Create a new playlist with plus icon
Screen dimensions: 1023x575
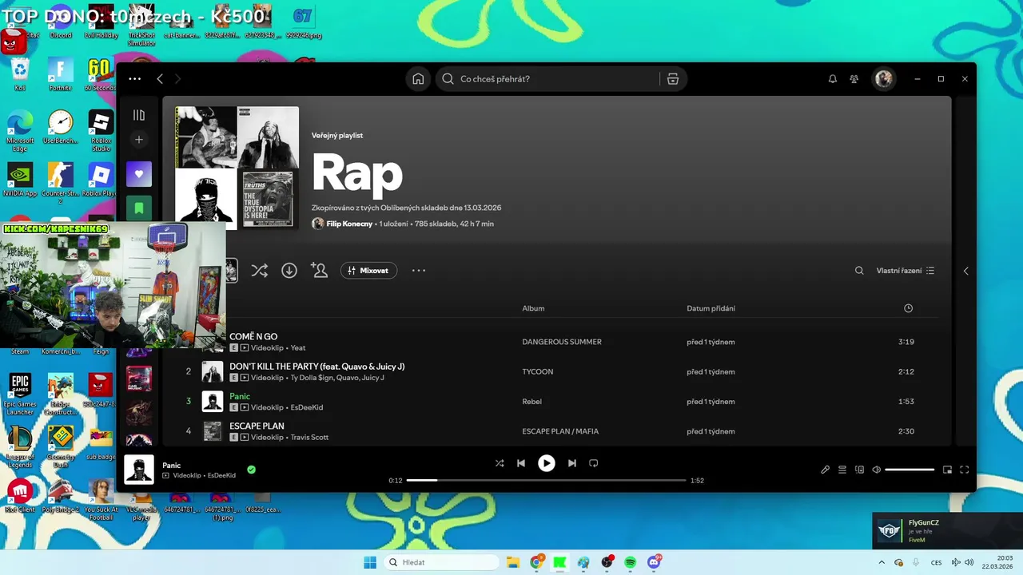click(x=139, y=140)
